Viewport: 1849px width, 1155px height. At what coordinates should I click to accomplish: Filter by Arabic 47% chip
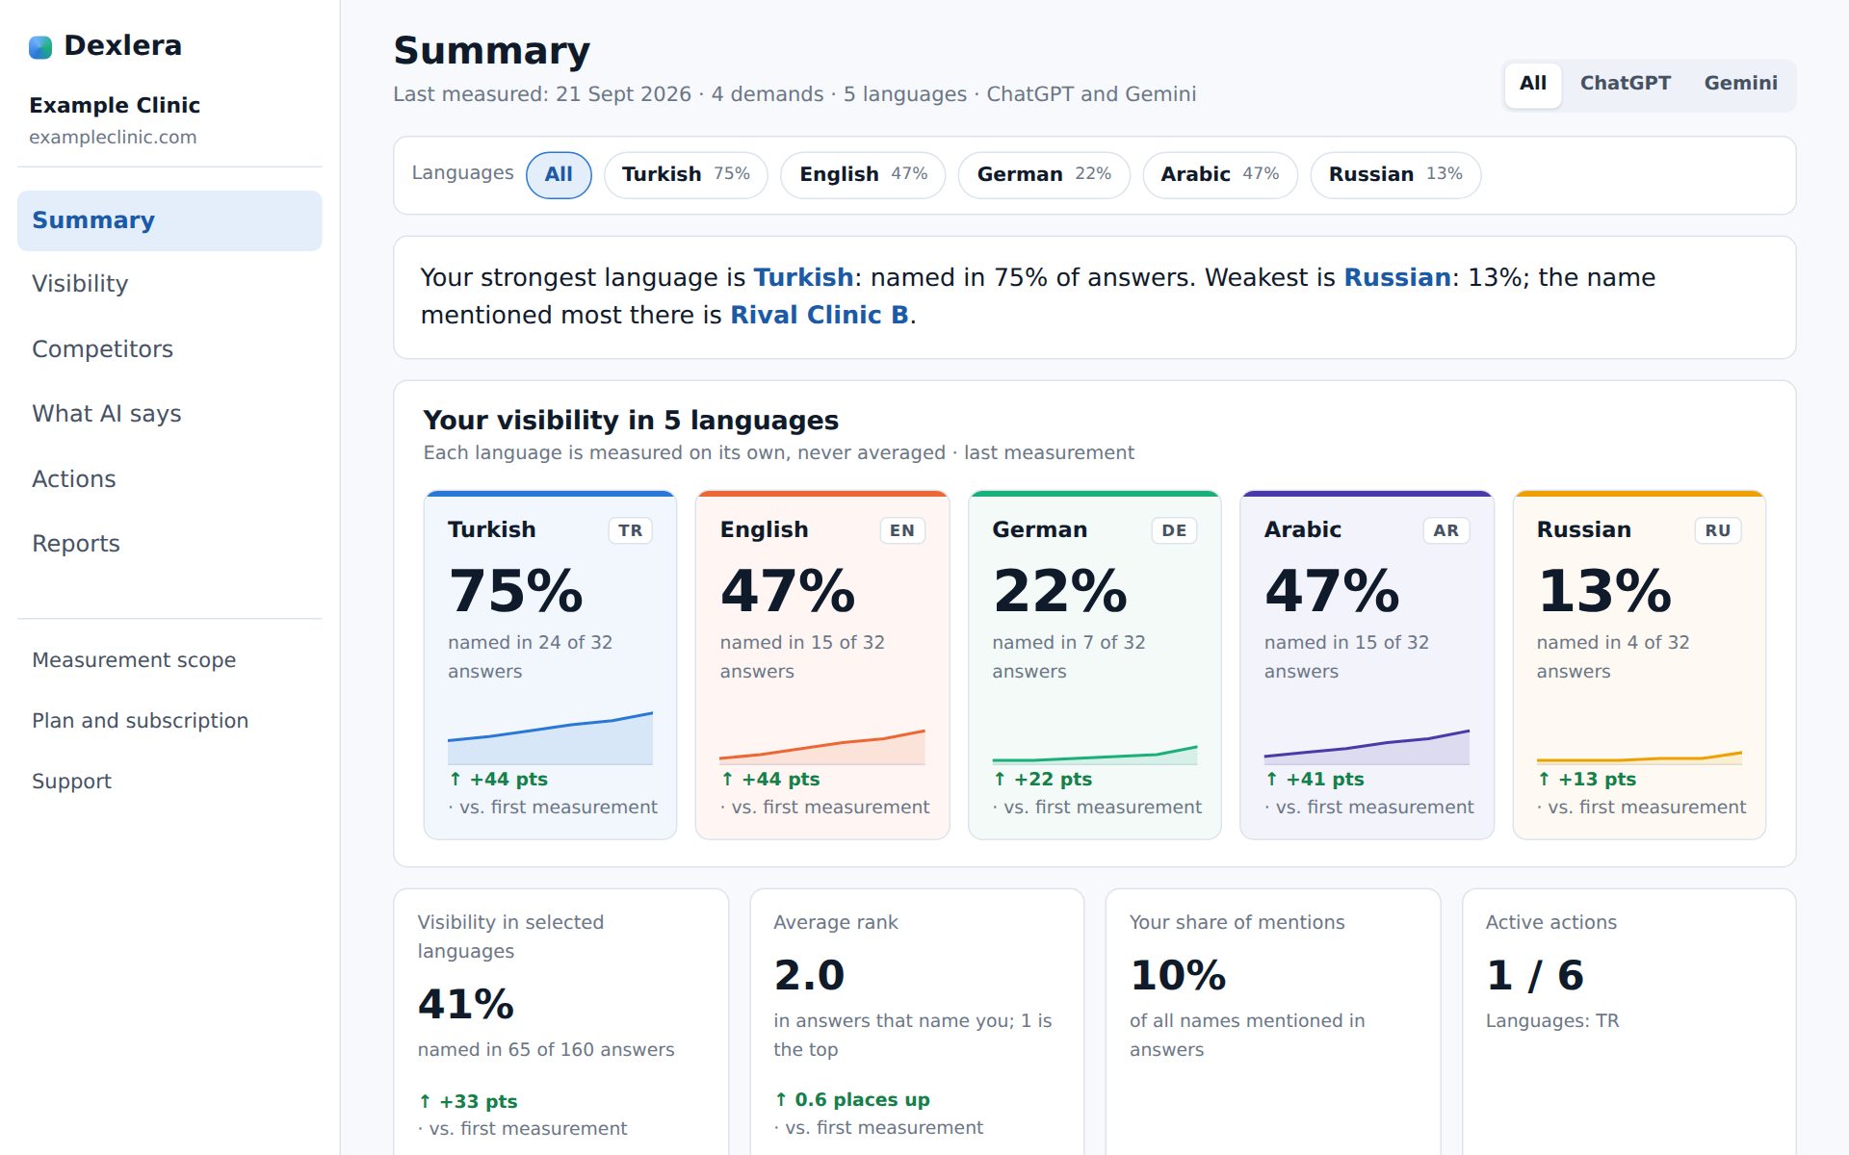(1220, 175)
